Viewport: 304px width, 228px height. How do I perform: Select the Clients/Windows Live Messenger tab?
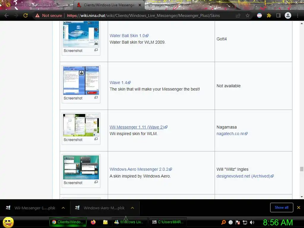[x=109, y=5]
